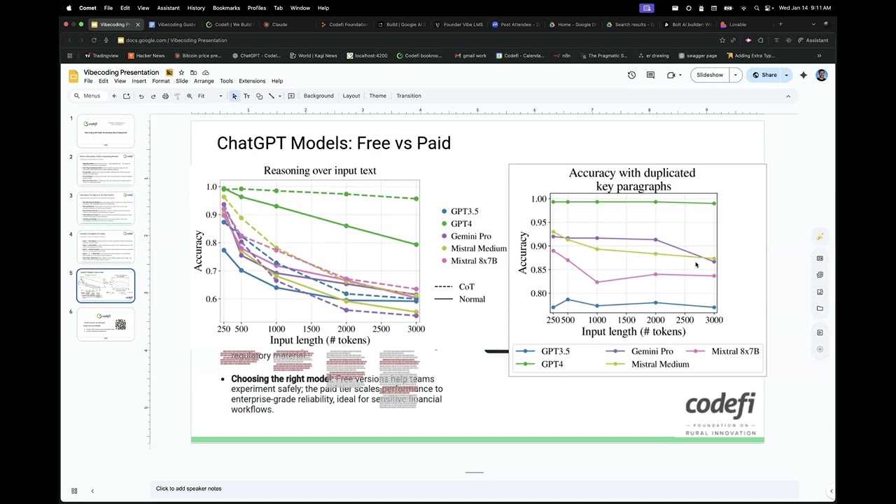The width and height of the screenshot is (896, 504).
Task: Select slide 6 thumbnail with QR code
Action: point(106,324)
